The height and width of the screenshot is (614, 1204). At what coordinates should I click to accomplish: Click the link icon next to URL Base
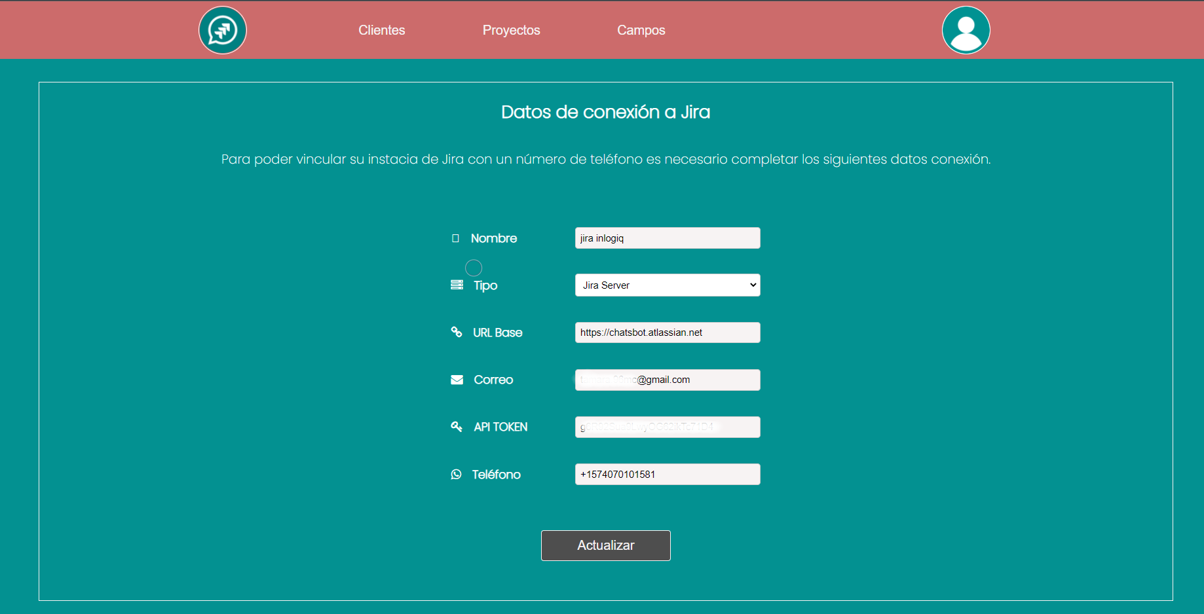(x=457, y=332)
